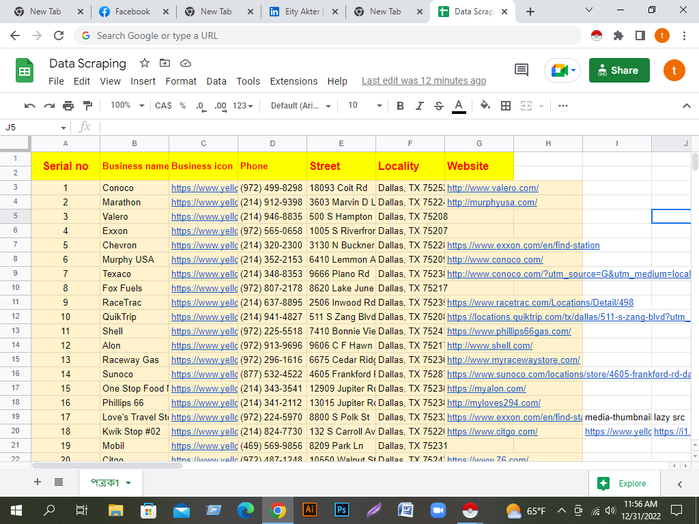Open the font size 10 dropdown
Screen dimensions: 699x524
pos(365,106)
